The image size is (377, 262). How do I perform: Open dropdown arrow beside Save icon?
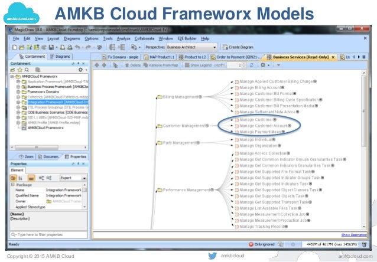(x=57, y=47)
